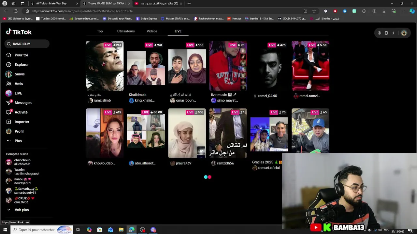Open ramset.oficial Gracias 2025 live

click(269, 133)
